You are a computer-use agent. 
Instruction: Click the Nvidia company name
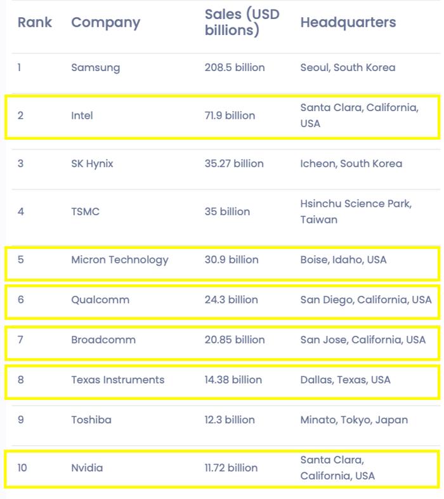pos(87,468)
